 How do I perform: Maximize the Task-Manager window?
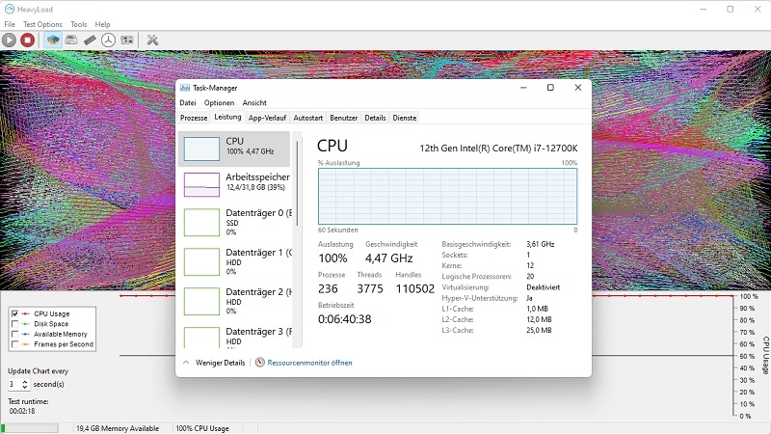(550, 88)
